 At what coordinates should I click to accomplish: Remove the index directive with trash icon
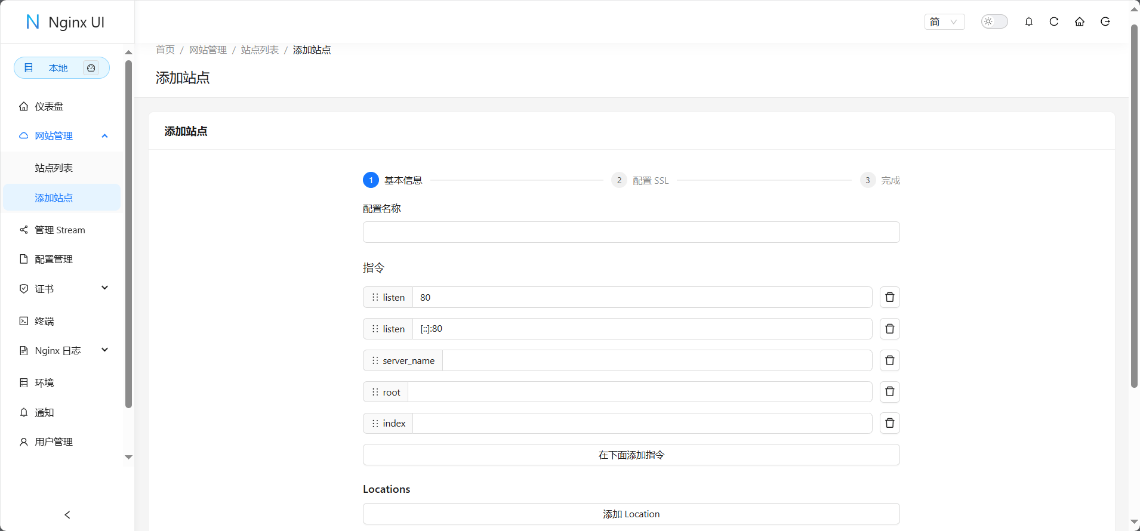889,423
